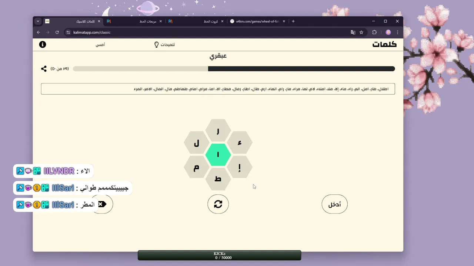Select the hexagon letter ط
Image resolution: width=474 pixels, height=266 pixels.
218,179
